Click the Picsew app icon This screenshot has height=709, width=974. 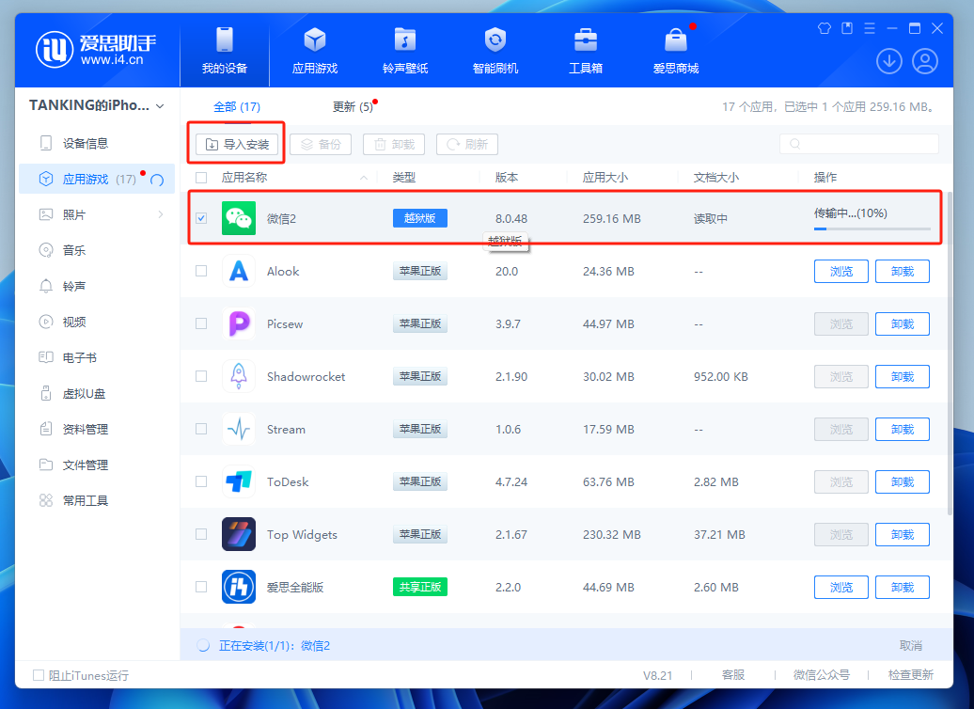239,323
